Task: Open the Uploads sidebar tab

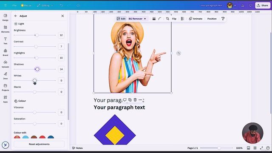Action: tap(6, 64)
